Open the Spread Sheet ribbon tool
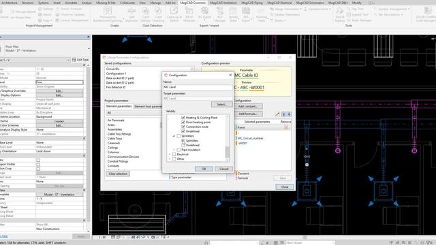Viewport: 436px width, 245px height. pyautogui.click(x=233, y=14)
